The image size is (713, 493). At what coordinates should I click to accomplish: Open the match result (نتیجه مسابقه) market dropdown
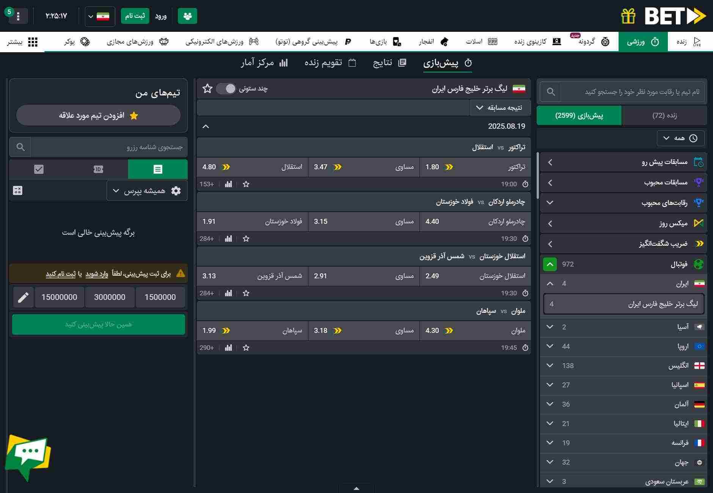pos(500,108)
